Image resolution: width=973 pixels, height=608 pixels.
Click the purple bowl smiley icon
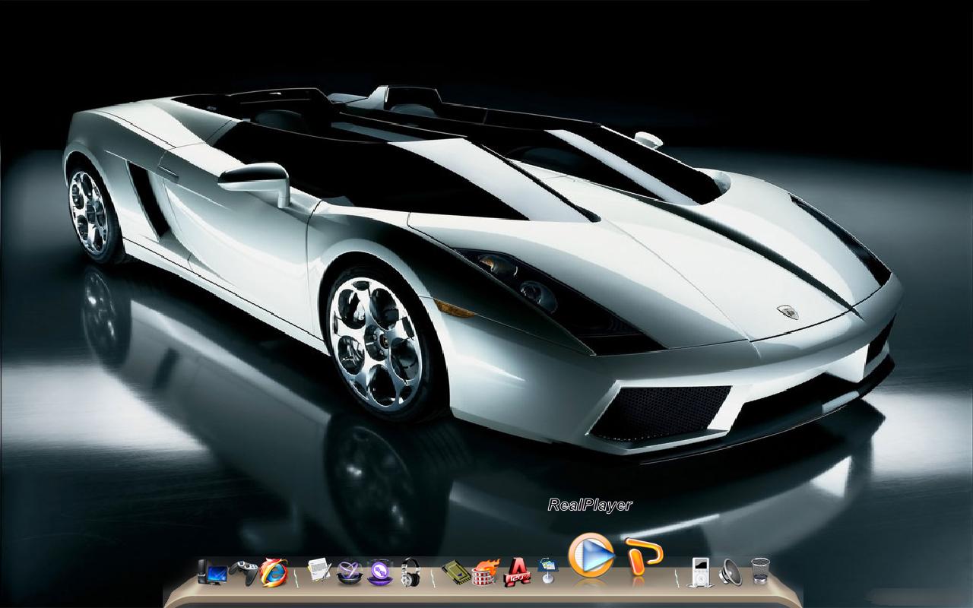pos(379,572)
